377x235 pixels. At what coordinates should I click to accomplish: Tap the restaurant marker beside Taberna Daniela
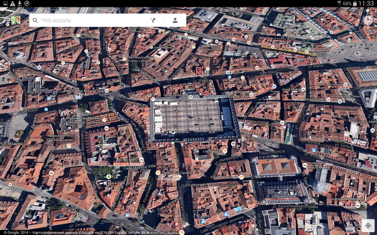tap(158, 173)
